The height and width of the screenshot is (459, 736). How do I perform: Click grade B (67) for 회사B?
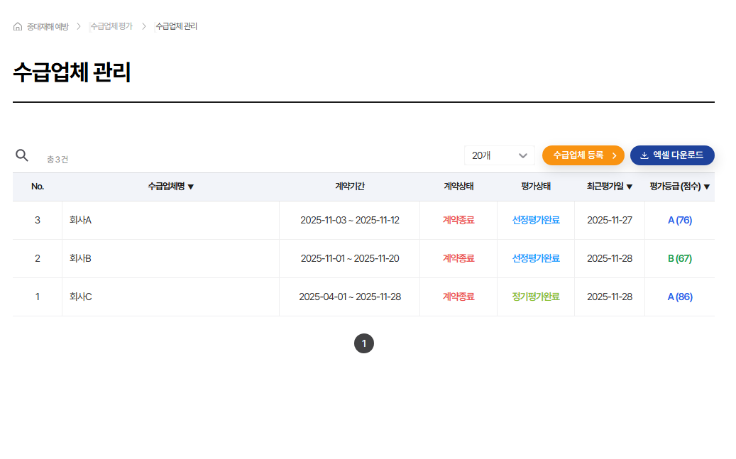point(679,259)
